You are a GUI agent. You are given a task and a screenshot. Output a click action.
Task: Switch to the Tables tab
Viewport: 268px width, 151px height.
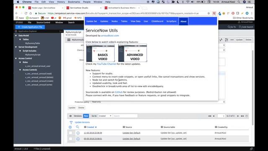pos(124,21)
